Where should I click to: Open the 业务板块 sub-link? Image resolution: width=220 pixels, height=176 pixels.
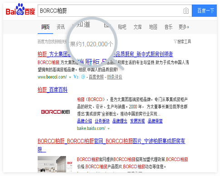coord(102,121)
